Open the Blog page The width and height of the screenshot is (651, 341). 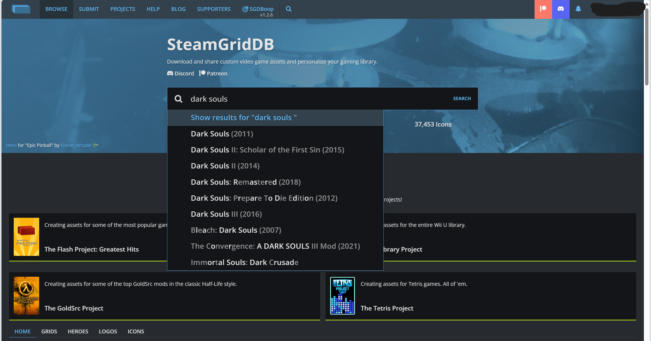[x=178, y=9]
